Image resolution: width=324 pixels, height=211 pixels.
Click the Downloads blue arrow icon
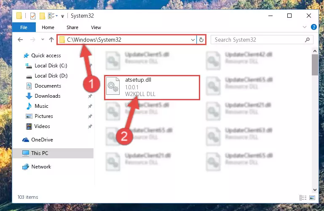point(29,96)
